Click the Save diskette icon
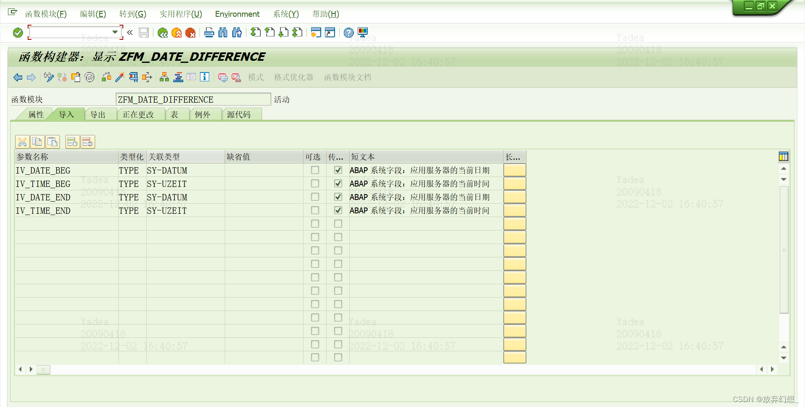Screen dimensions: 805x407 [x=144, y=33]
